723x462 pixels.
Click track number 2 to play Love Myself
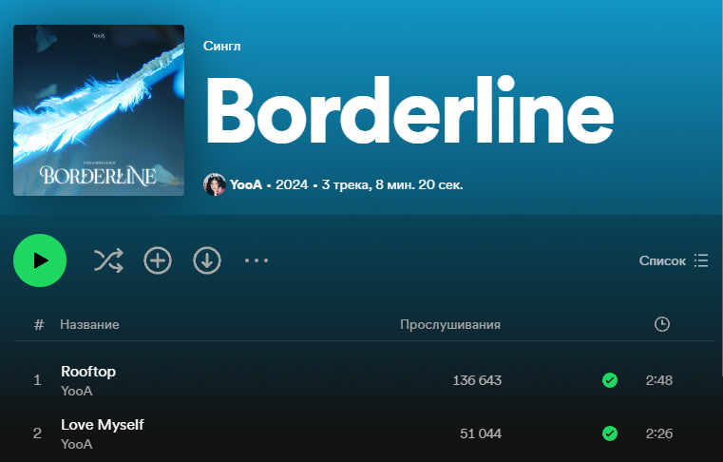point(38,433)
